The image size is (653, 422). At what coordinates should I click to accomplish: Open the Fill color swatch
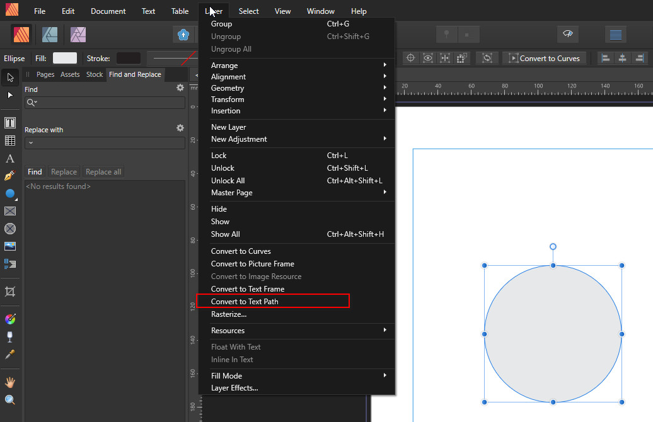point(64,58)
